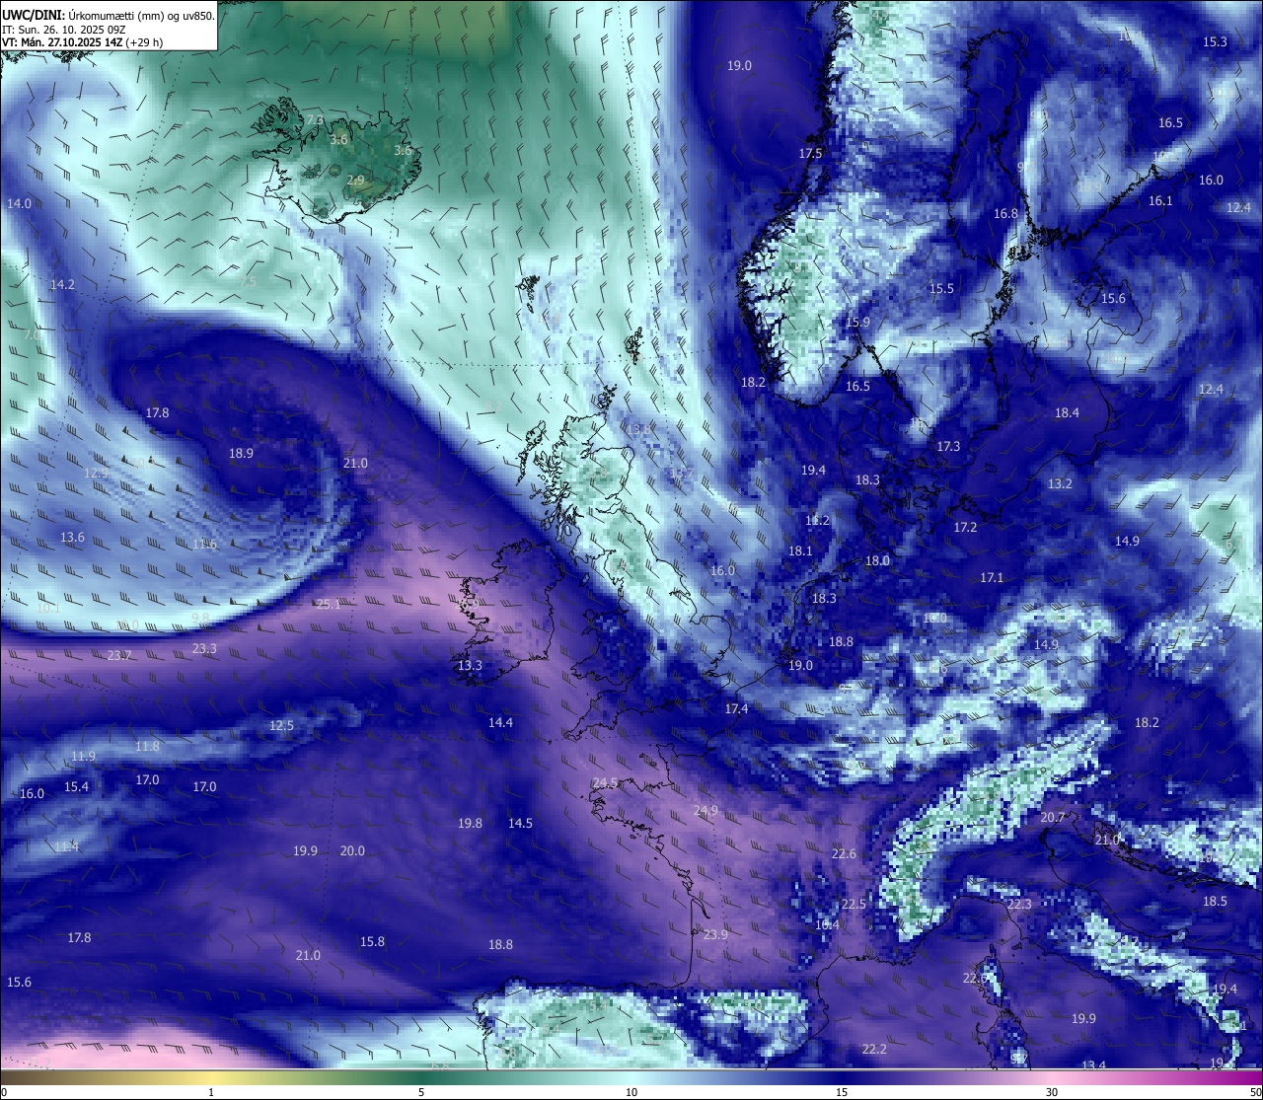Image resolution: width=1263 pixels, height=1100 pixels.
Task: Click the 14.4 value south of Ireland
Action: click(x=500, y=723)
